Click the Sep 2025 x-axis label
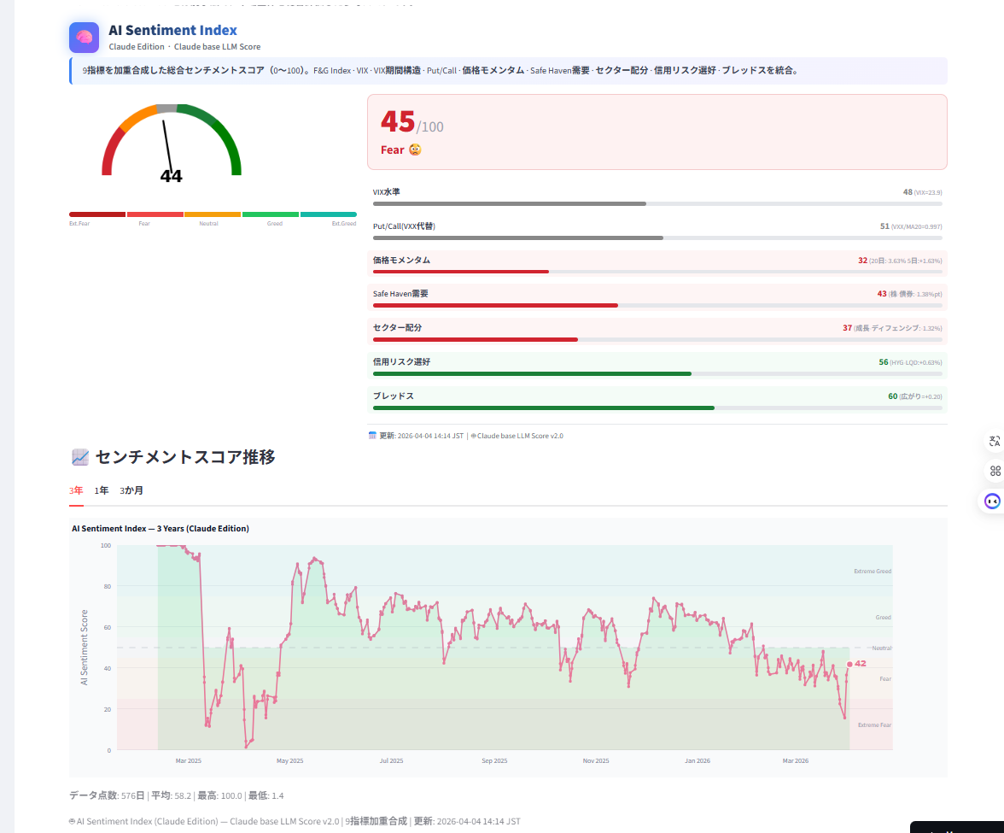 coord(494,761)
